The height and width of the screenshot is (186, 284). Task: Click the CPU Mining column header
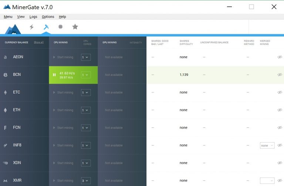[61, 42]
